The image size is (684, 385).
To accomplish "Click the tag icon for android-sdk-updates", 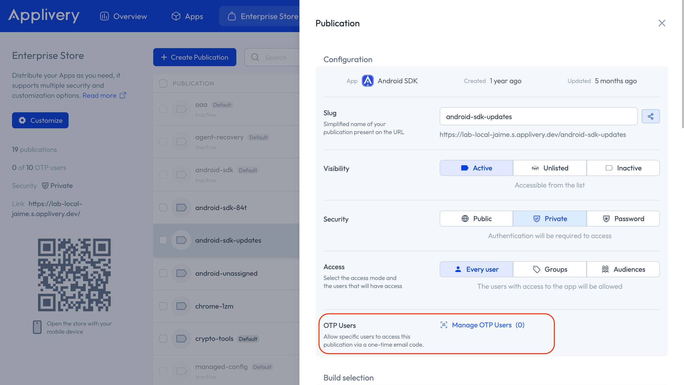I will (181, 240).
